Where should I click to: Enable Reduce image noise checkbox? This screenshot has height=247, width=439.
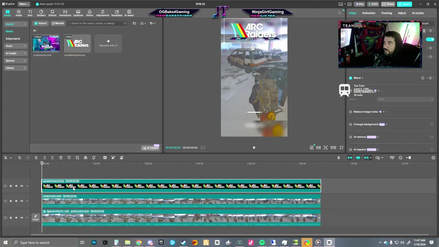[351, 112]
